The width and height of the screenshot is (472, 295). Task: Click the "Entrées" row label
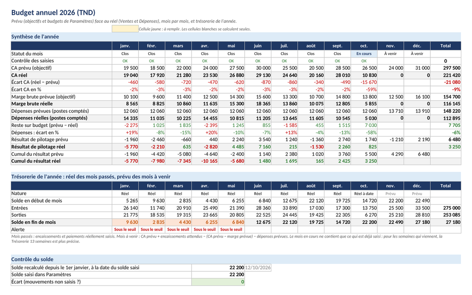20,208
